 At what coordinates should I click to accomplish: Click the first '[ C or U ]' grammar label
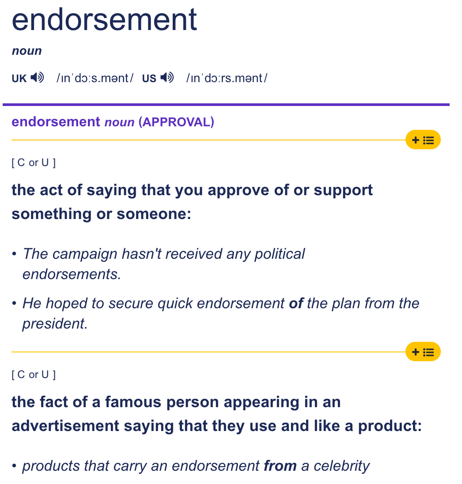[34, 163]
